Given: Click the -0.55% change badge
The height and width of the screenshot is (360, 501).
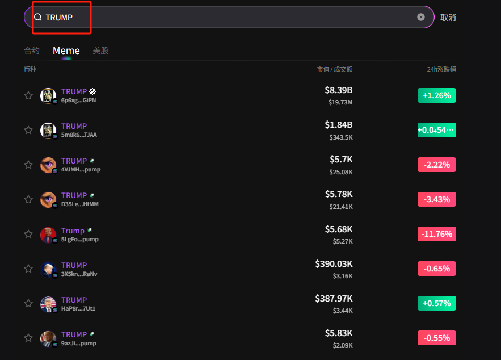Looking at the screenshot, I should [436, 338].
